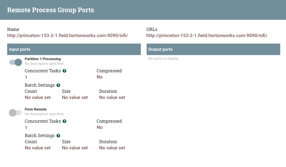This screenshot has height=167, width=286.
Task: Click Size value under From Remote
Action: click(75, 148)
